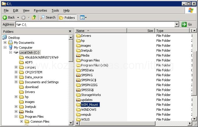Expand the Common Files tree node
This screenshot has height=127, width=198.
tap(22, 121)
